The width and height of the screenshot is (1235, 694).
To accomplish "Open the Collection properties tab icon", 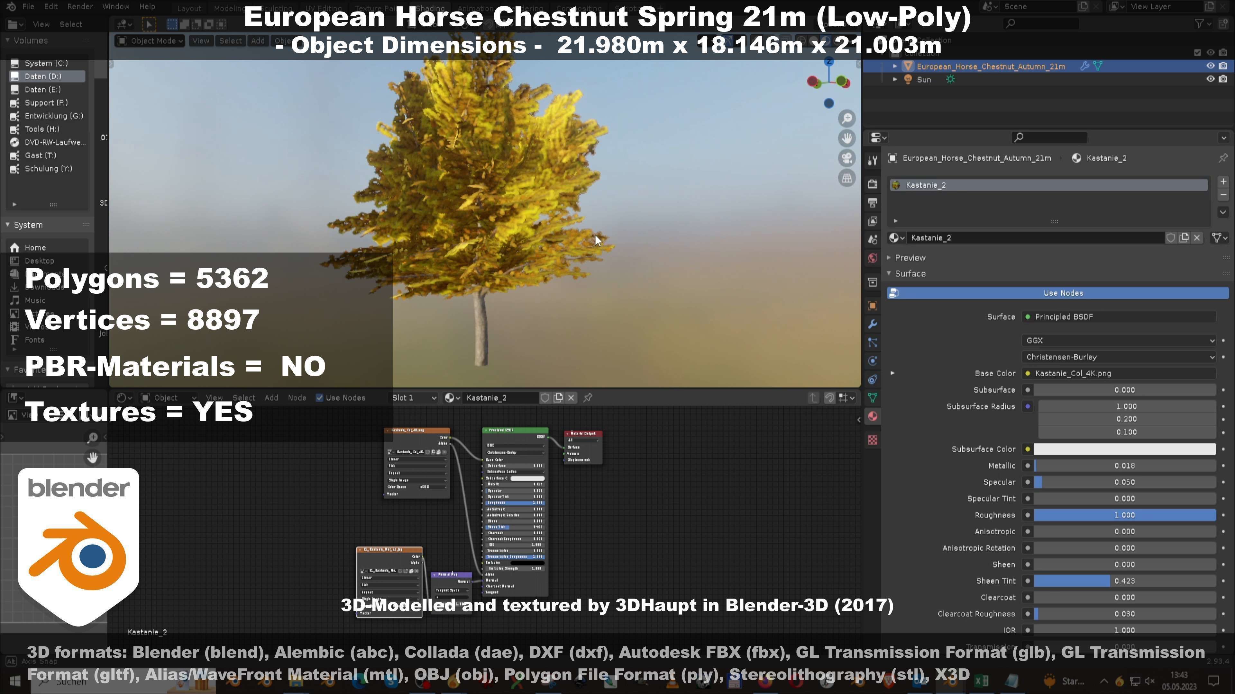I will coord(873,282).
